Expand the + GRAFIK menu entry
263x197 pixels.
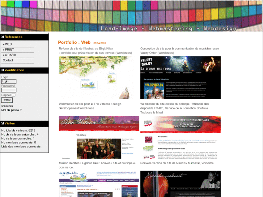(9, 55)
